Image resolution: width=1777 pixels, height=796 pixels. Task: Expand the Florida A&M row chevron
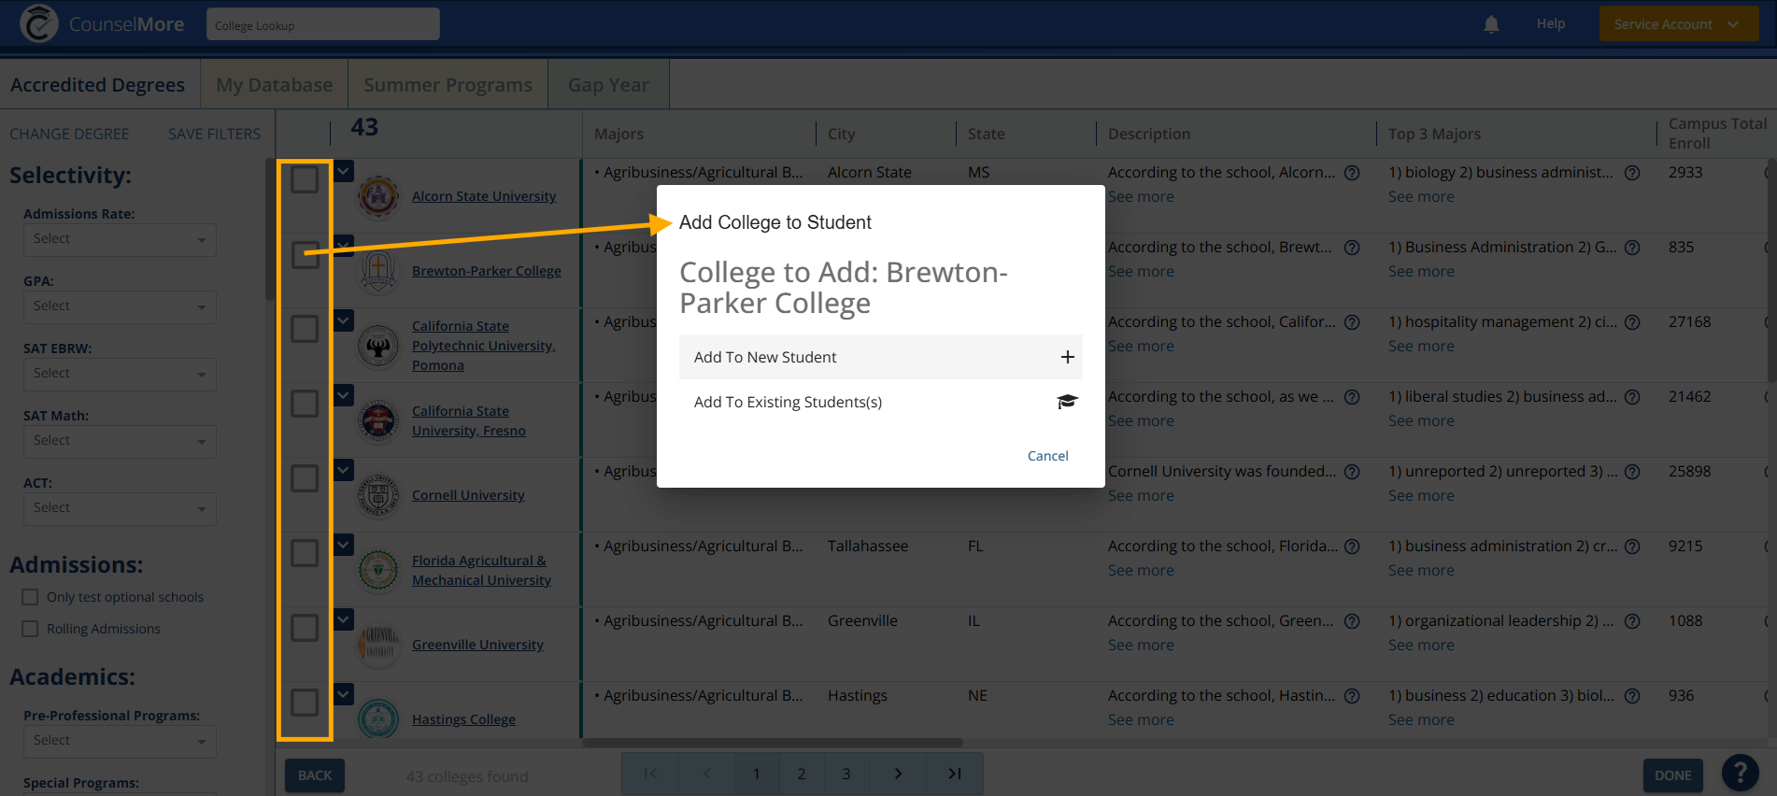click(344, 545)
